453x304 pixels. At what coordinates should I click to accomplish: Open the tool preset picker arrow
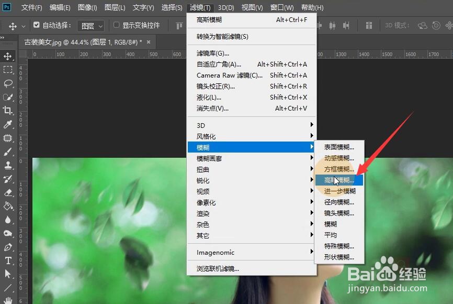click(x=24, y=26)
